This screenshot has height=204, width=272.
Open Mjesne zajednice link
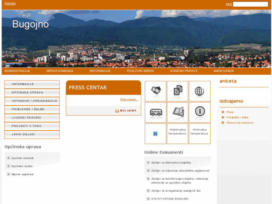point(22,174)
